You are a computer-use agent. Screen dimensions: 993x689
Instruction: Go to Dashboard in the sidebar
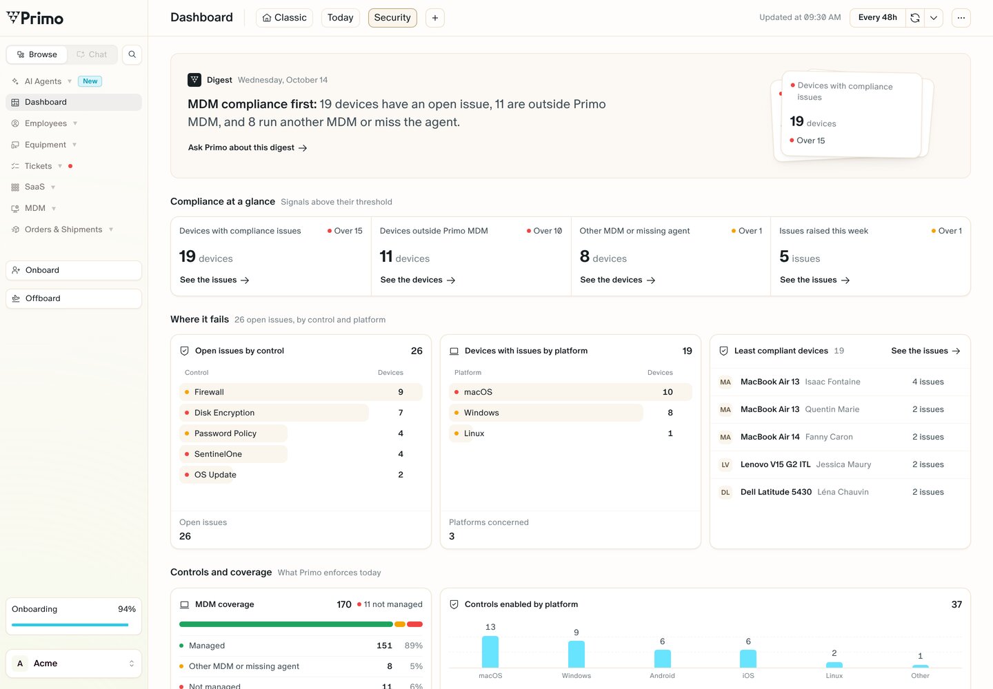pos(74,102)
